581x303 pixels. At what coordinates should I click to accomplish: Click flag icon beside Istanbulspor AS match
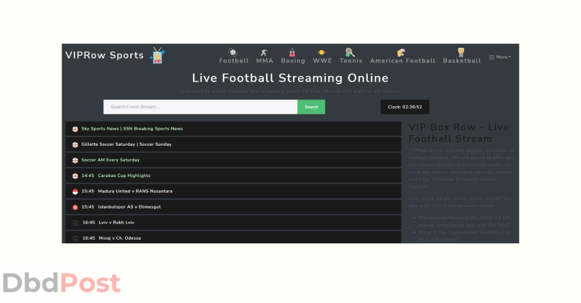pyautogui.click(x=75, y=207)
